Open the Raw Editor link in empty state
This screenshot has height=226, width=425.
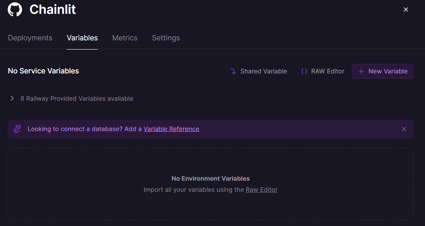tap(261, 190)
